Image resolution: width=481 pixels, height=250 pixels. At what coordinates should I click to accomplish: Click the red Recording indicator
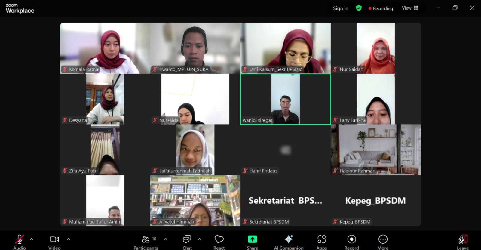[381, 8]
